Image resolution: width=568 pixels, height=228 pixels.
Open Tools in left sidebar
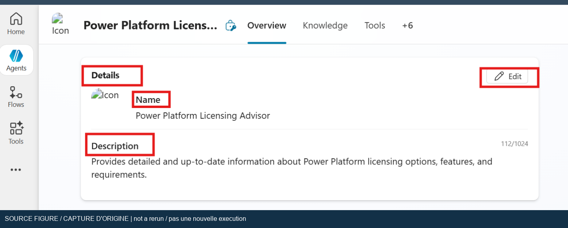[x=16, y=133]
